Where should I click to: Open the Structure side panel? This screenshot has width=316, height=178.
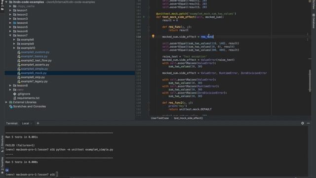[2, 144]
